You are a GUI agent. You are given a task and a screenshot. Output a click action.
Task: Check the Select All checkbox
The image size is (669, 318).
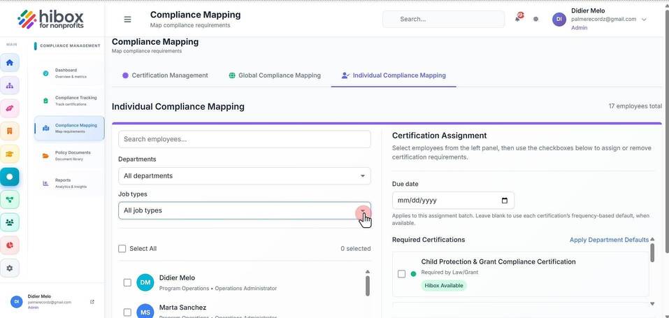click(x=122, y=248)
